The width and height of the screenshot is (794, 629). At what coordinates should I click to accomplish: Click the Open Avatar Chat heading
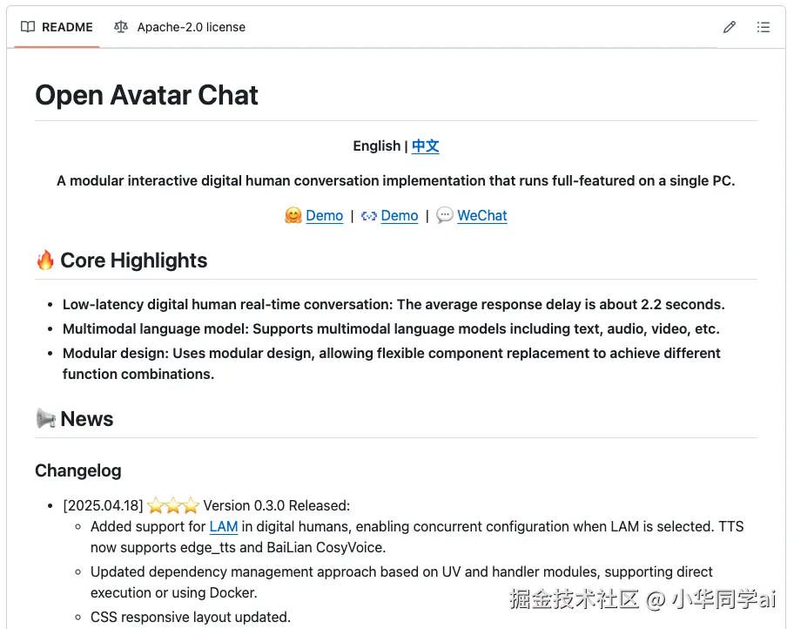pos(147,95)
